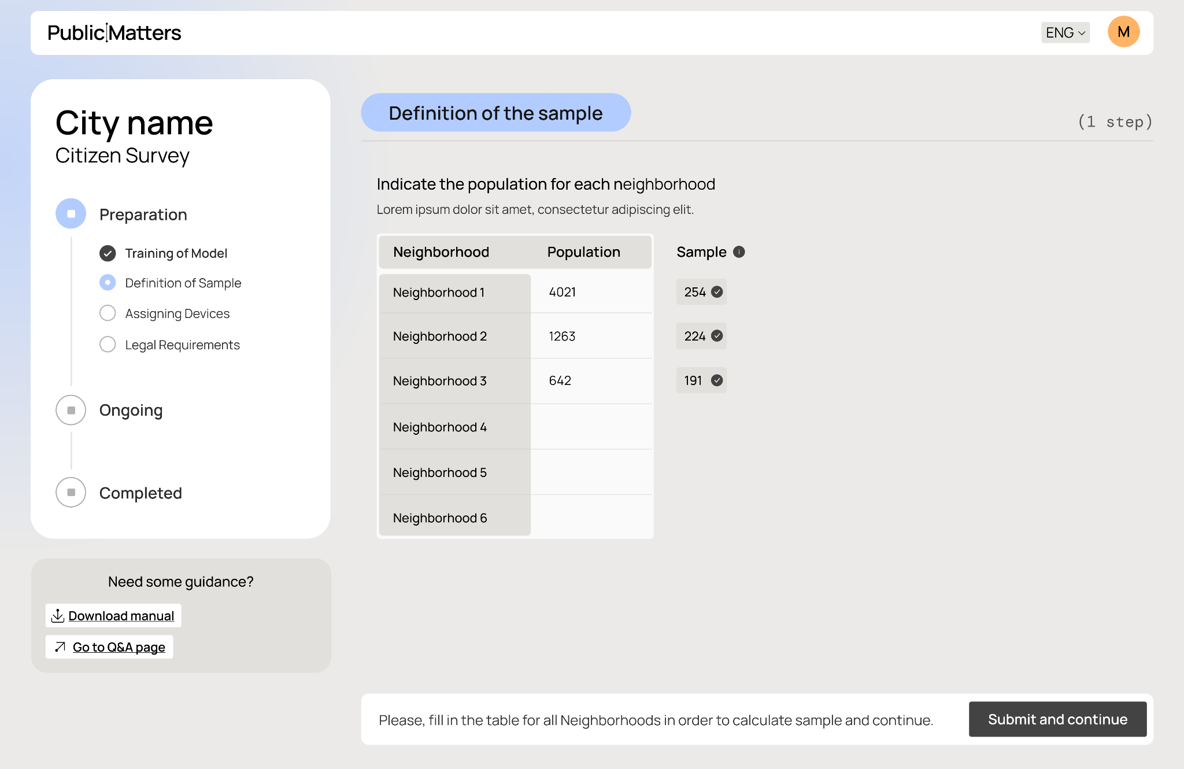Expand the Ongoing section

(131, 410)
